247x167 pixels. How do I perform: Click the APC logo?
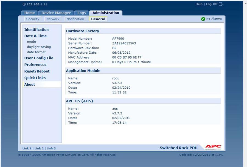213,147
